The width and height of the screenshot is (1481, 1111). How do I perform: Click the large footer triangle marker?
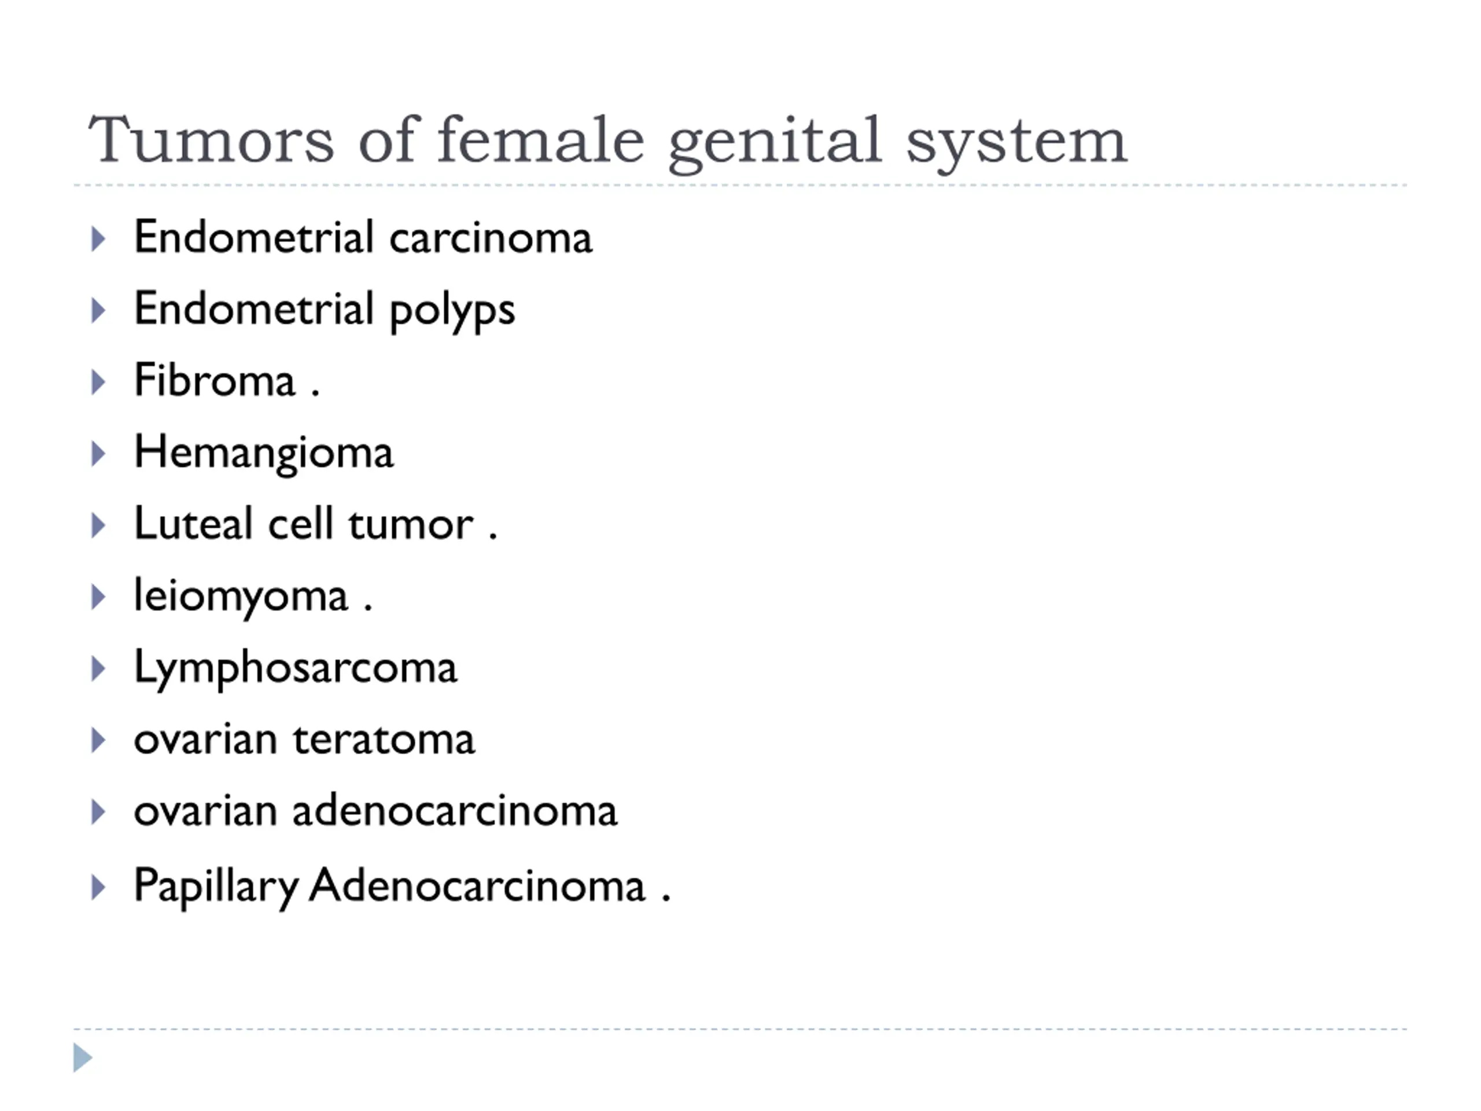click(x=82, y=1057)
